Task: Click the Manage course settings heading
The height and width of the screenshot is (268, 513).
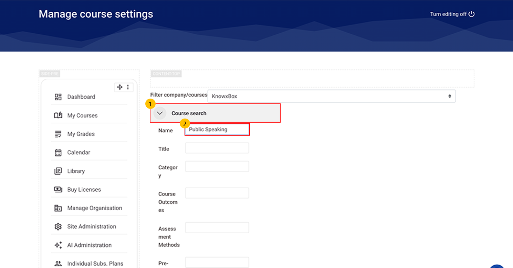Action: click(96, 14)
